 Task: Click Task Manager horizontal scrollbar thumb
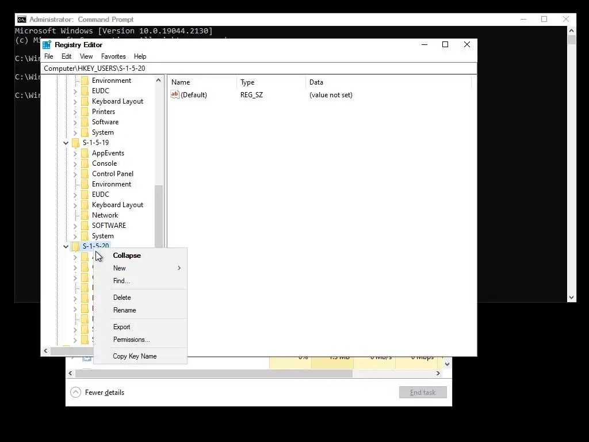[214, 373]
